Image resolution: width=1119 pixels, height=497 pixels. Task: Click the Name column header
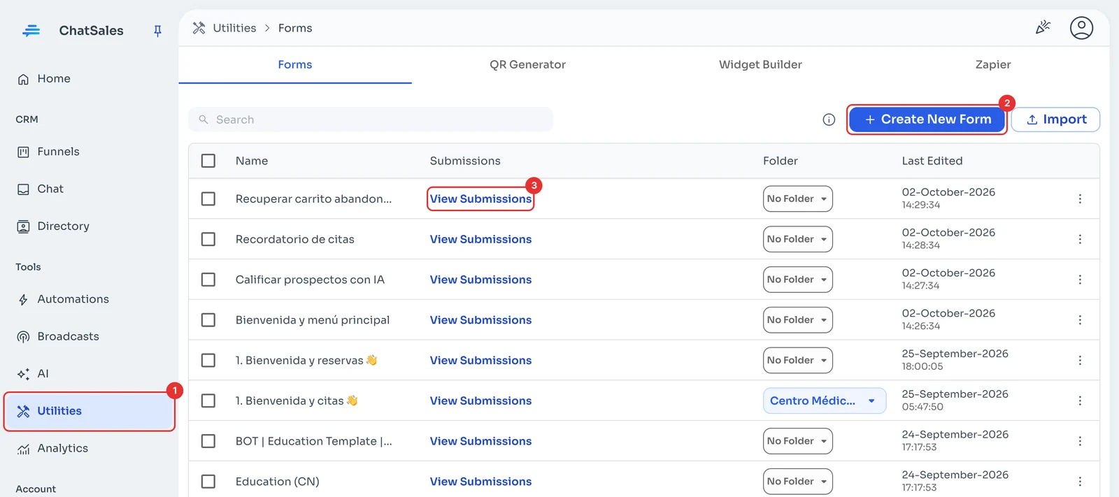tap(252, 161)
